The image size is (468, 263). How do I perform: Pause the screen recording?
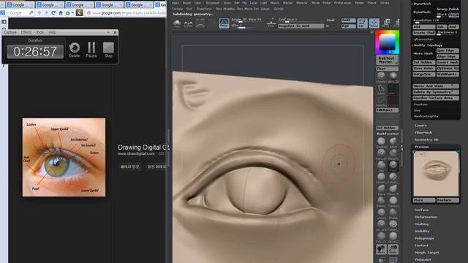(x=91, y=50)
